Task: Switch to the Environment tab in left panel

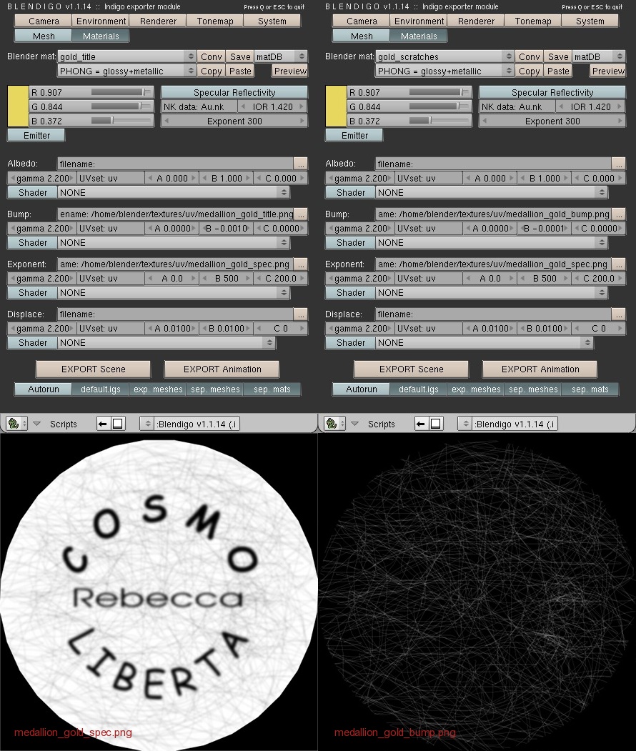Action: click(x=101, y=21)
